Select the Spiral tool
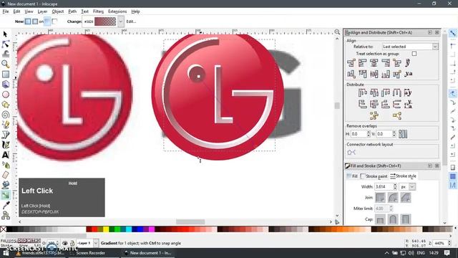The height and width of the screenshot is (258, 458). 5,115
